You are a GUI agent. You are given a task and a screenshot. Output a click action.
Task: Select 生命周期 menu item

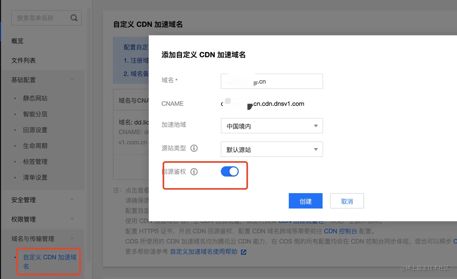[35, 146]
